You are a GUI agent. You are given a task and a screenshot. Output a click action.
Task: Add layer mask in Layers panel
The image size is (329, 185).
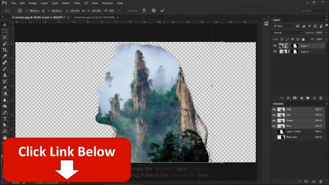coord(295,98)
